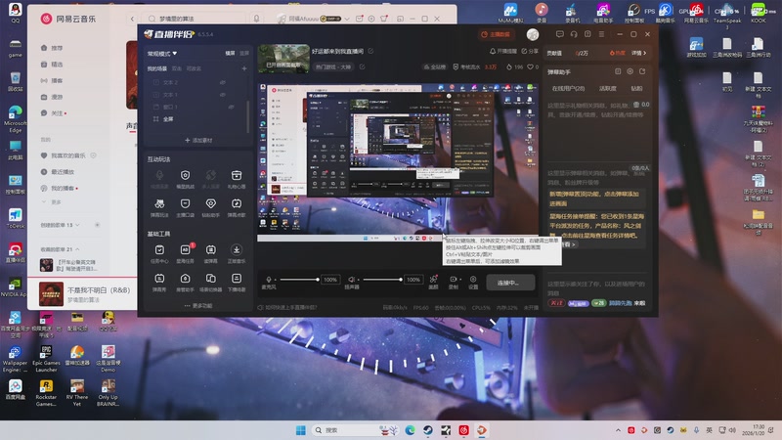Viewport: 782px width, 440px height.
Task: Click the 连接中... stream button
Action: coord(510,283)
